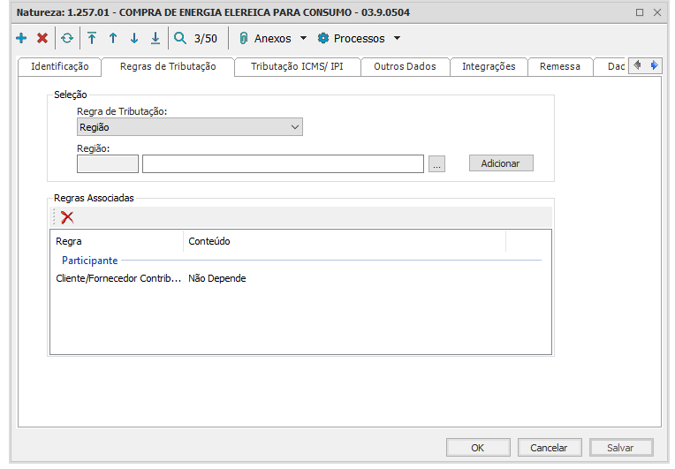The image size is (675, 469).
Task: Remove associated rule with red X icon
Action: [x=67, y=217]
